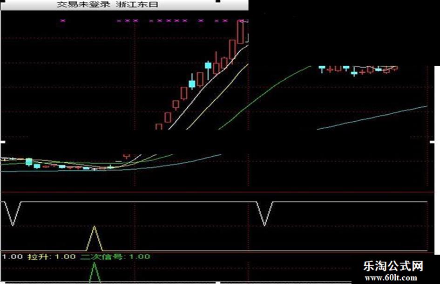The width and height of the screenshot is (440, 284).
Task: Click the green 二次信号 spike in the bottom panel
Action: (x=95, y=272)
